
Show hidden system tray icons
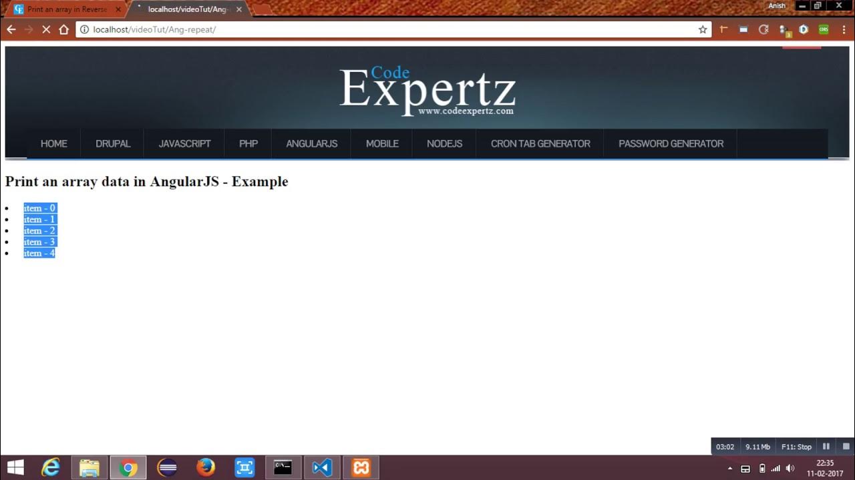point(730,468)
